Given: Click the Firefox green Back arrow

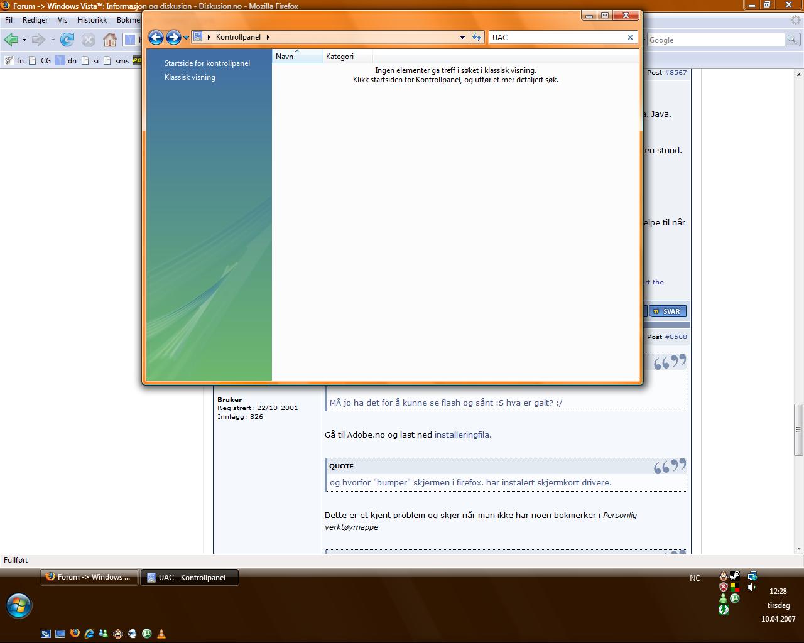Looking at the screenshot, I should 11,40.
